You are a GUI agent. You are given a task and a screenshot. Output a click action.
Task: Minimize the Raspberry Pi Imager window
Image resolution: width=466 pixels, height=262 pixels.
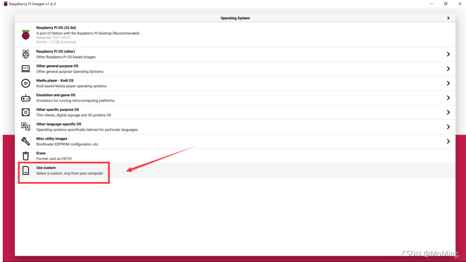[x=431, y=4]
